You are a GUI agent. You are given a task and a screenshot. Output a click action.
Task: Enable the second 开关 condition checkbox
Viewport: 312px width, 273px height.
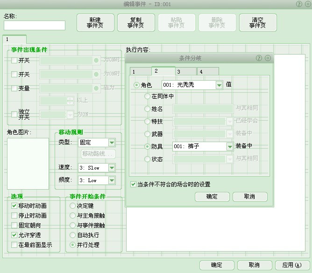14,74
